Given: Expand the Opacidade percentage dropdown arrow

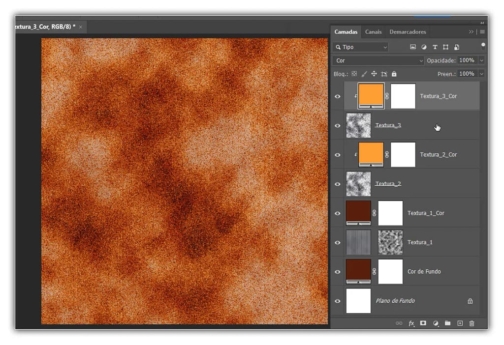Looking at the screenshot, I should tap(481, 60).
